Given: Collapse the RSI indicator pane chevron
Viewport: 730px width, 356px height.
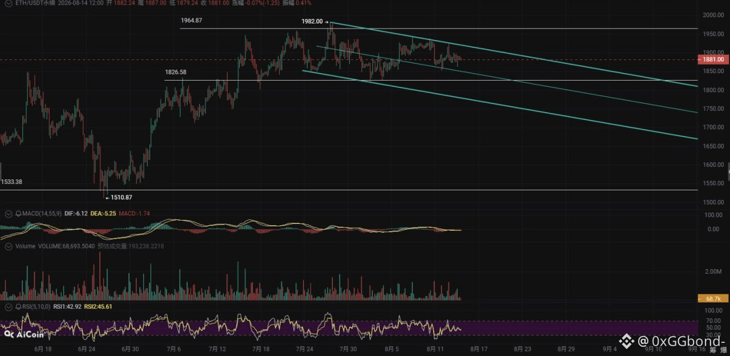Looking at the screenshot, I should tap(9, 307).
